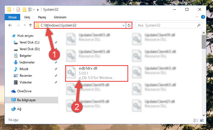This screenshot has height=130, width=213.
Task: Open Explorer help question mark icon
Action: 203,17
